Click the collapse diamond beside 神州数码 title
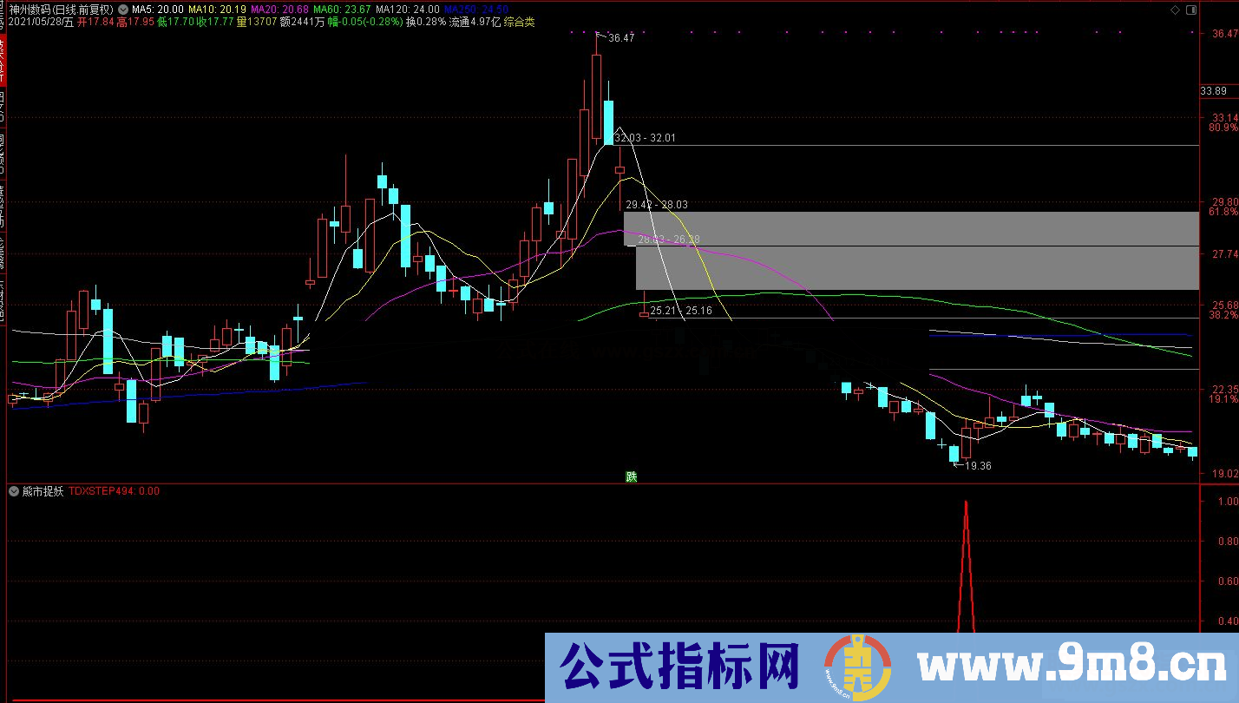Screen dimensions: 1239x703 121,8
